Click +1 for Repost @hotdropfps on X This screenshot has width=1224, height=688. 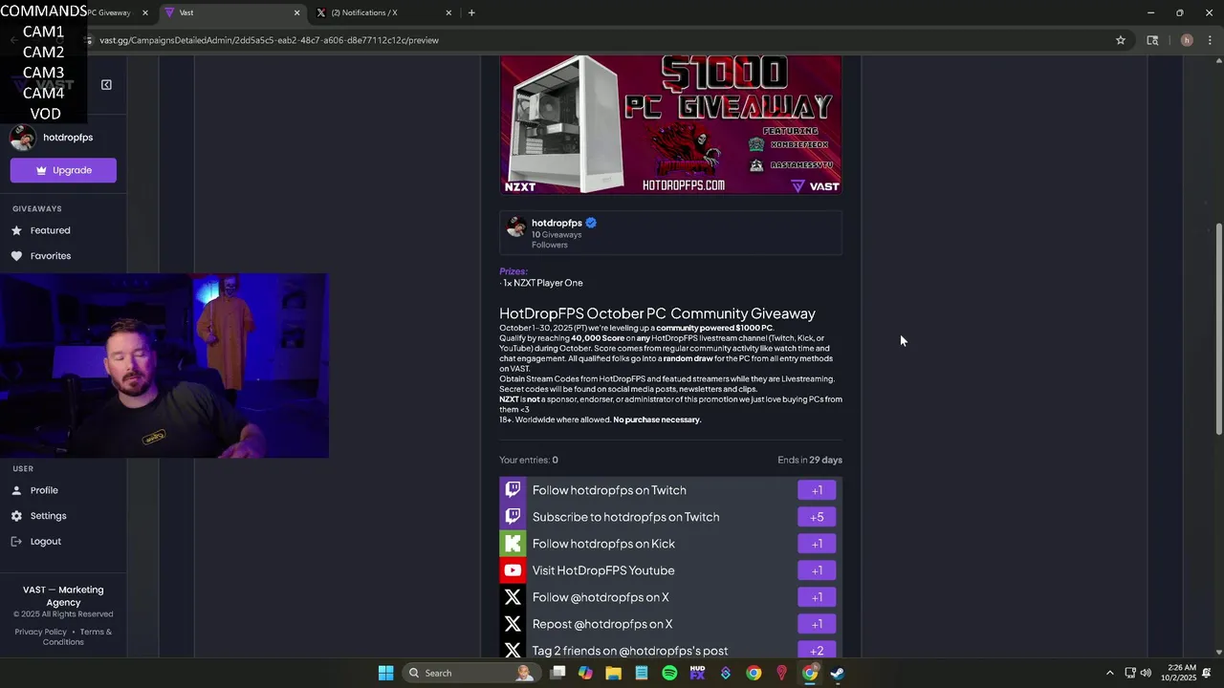[x=817, y=624]
